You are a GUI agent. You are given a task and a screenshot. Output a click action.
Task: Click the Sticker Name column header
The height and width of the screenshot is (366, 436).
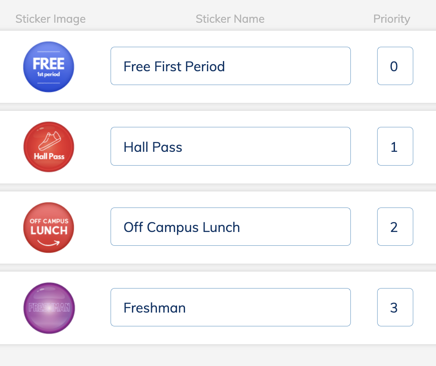pos(230,19)
